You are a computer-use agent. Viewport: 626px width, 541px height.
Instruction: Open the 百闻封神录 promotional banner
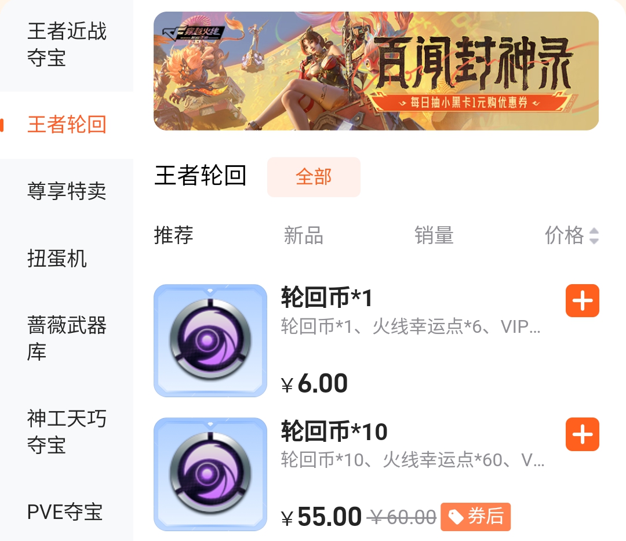point(376,71)
